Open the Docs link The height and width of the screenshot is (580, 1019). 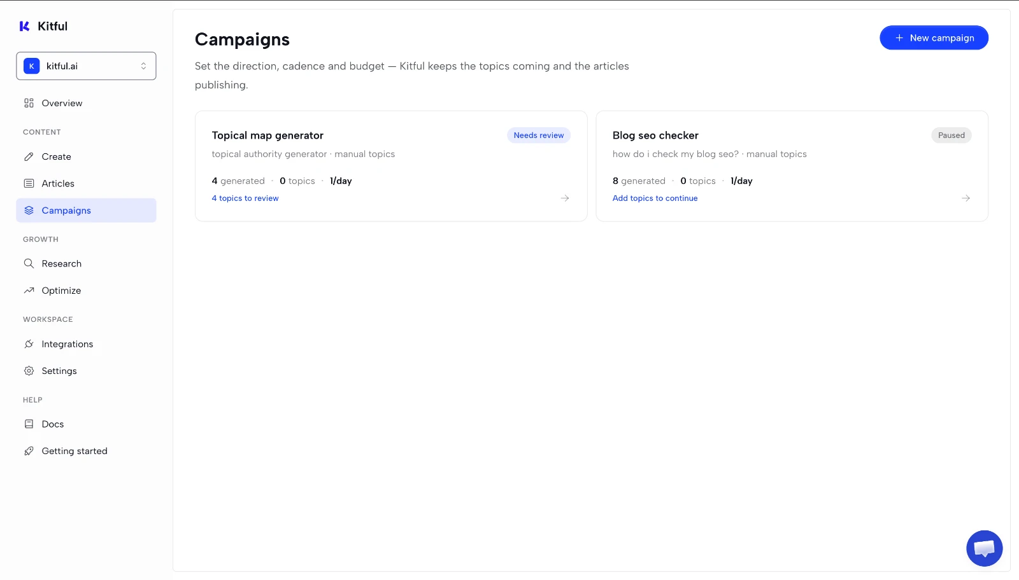(x=86, y=424)
